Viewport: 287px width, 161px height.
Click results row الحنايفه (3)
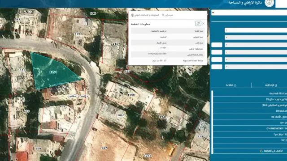(x=250, y=111)
